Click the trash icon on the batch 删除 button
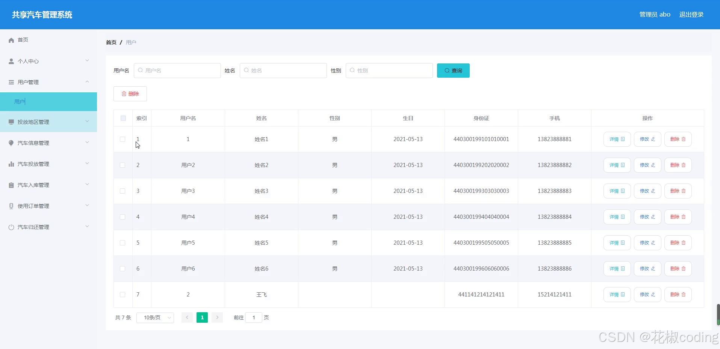Image resolution: width=720 pixels, height=349 pixels. point(124,94)
